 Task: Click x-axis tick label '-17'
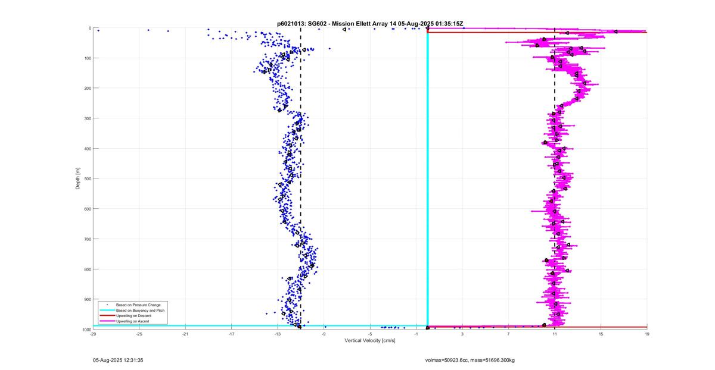pos(231,334)
